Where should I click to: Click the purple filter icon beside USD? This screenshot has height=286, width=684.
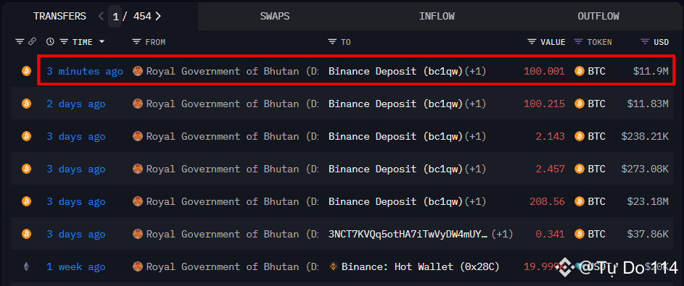[645, 42]
